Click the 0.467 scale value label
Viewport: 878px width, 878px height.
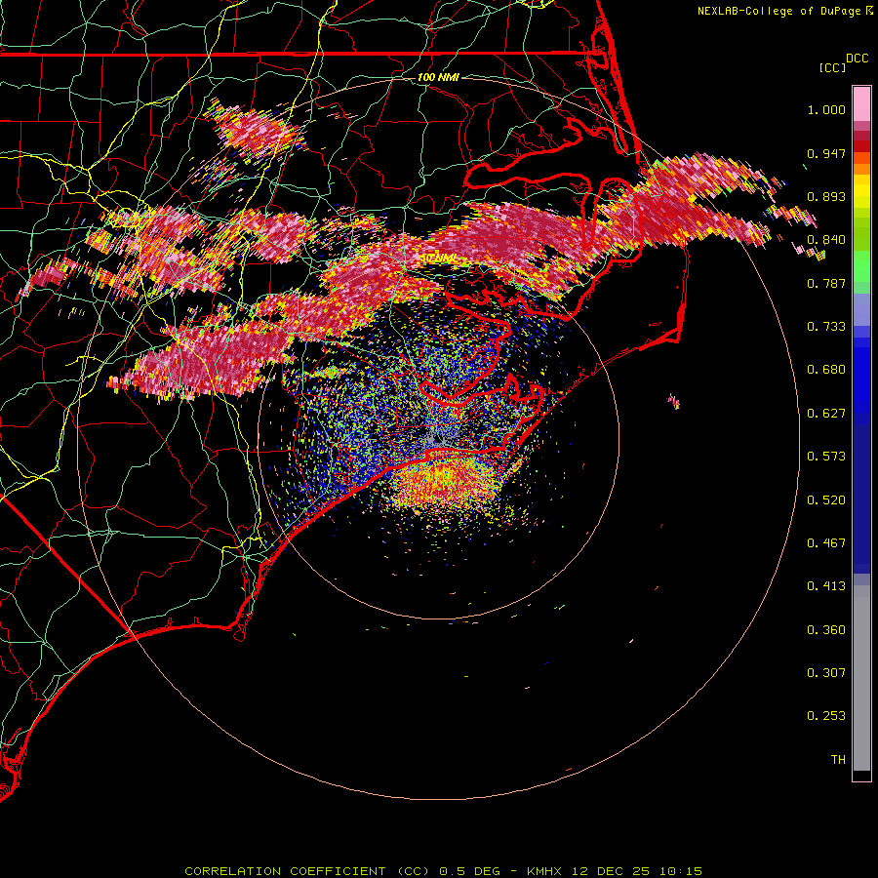point(826,543)
